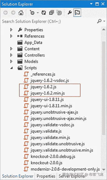107x180 pixels.
Task: Click the jquery-1.6.2-vsdoc.js file icon
Action: tap(26, 81)
